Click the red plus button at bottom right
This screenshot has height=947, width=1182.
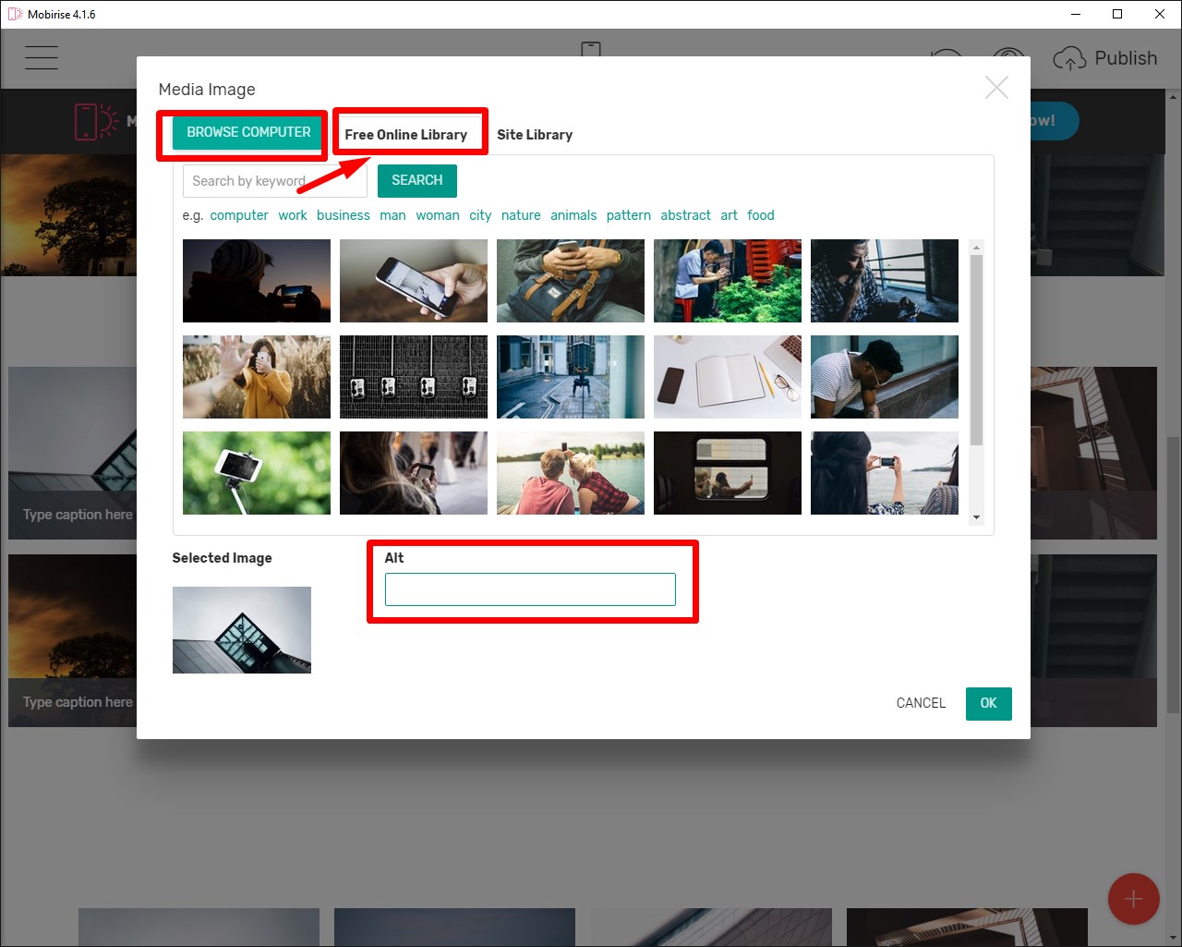tap(1134, 899)
